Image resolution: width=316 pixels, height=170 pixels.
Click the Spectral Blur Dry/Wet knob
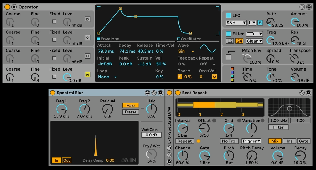pyautogui.click(x=152, y=154)
